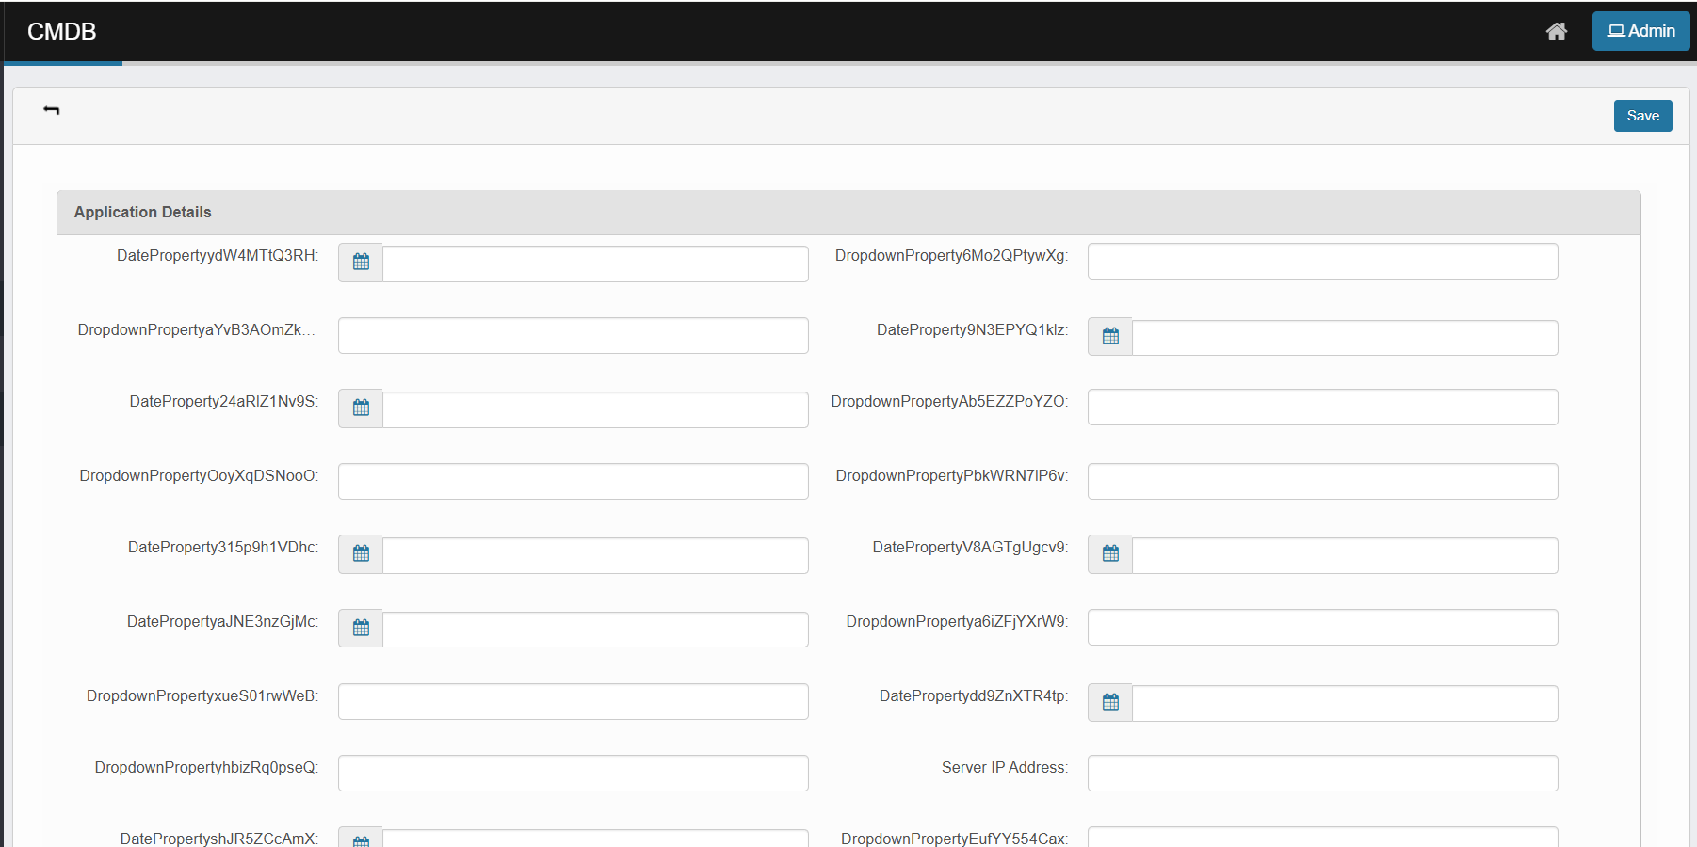Click the home icon in header

tap(1556, 31)
